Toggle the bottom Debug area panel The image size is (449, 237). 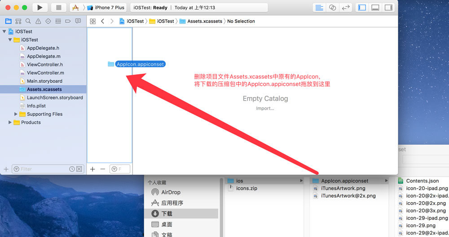[375, 8]
